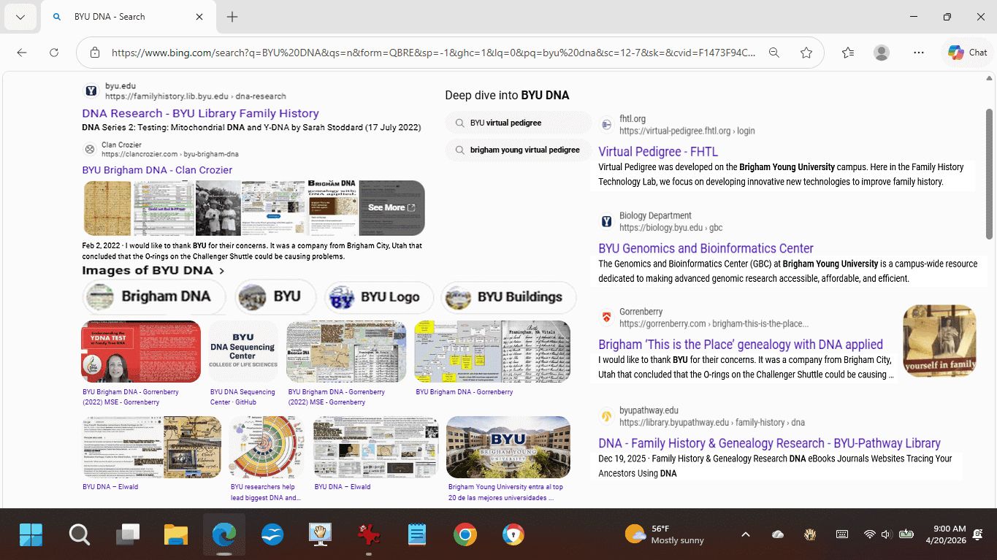997x560 pixels.
Task: Add page to favorites with star icon
Action: [x=806, y=53]
